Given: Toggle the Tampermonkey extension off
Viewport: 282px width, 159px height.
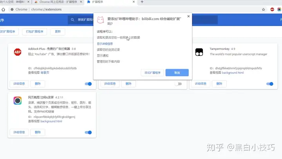Looking at the screenshot, I should (270, 84).
